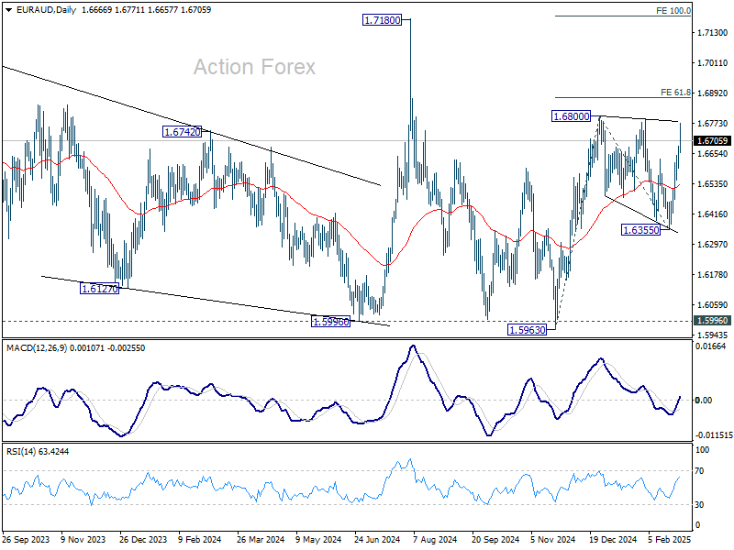Viewport: 734px width, 550px height.
Task: Click the RSI(14) 63.4244 indicator label
Action: click(x=38, y=451)
